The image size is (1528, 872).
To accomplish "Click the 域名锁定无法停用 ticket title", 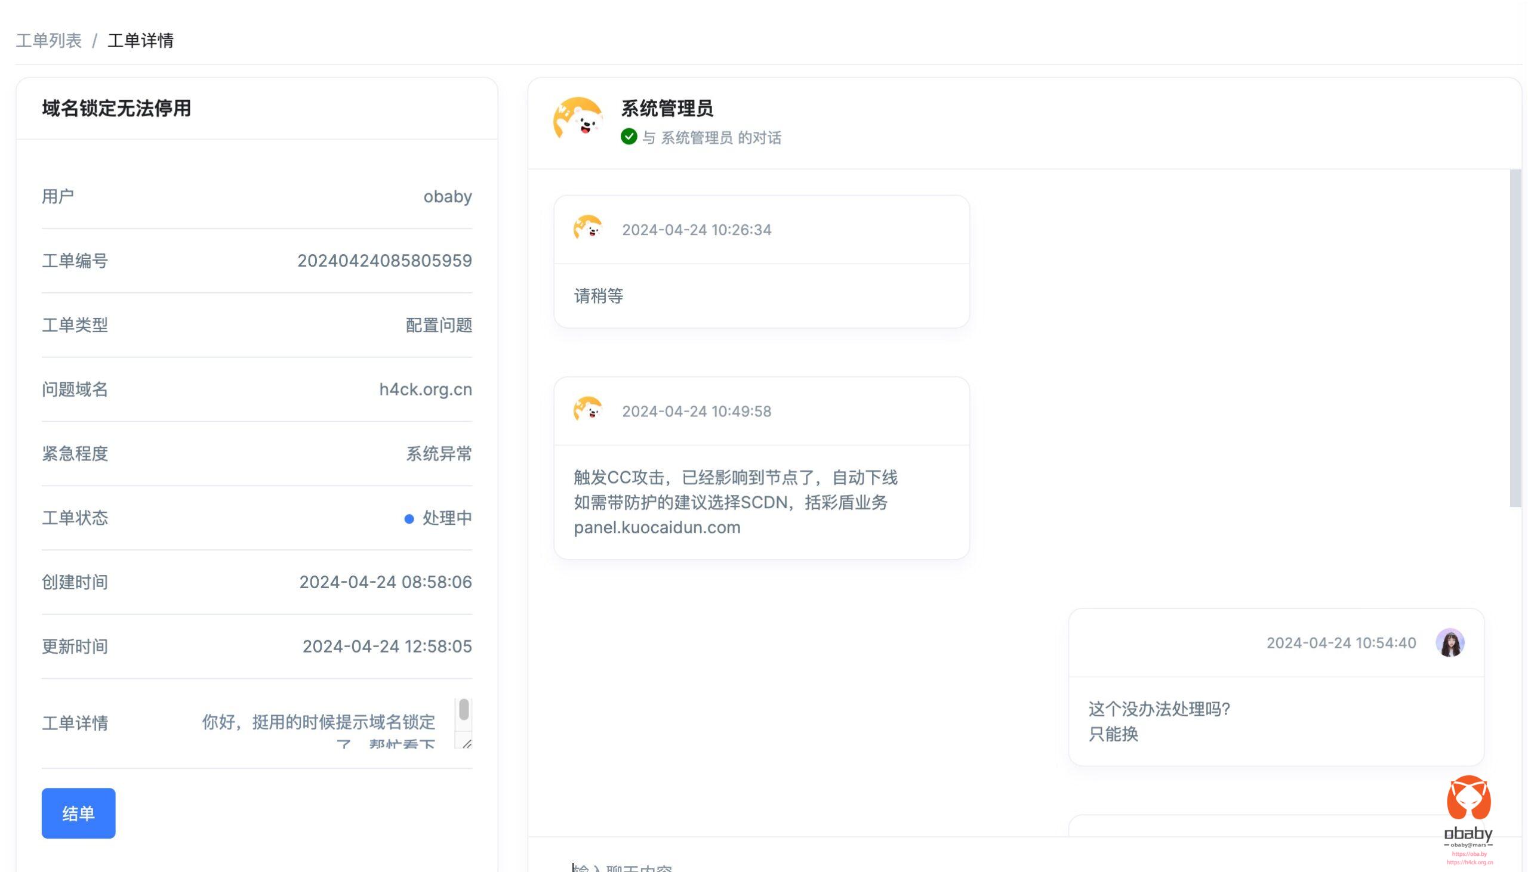I will coord(116,109).
